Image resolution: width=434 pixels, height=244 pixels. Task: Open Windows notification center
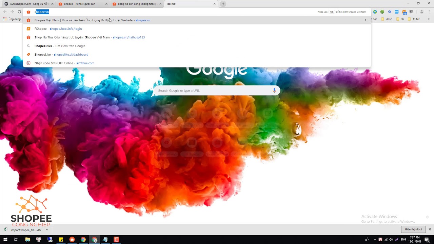point(427,240)
